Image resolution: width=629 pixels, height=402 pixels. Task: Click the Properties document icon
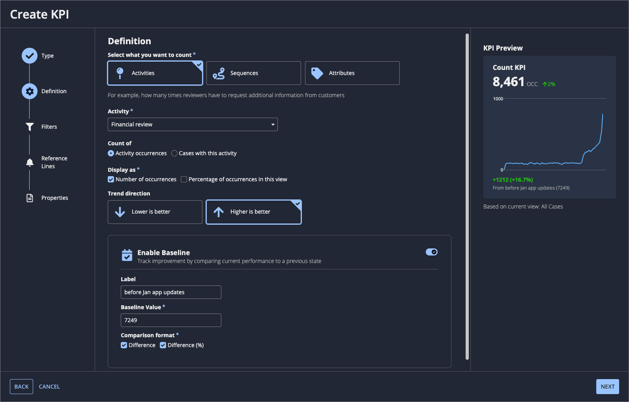[x=30, y=198]
